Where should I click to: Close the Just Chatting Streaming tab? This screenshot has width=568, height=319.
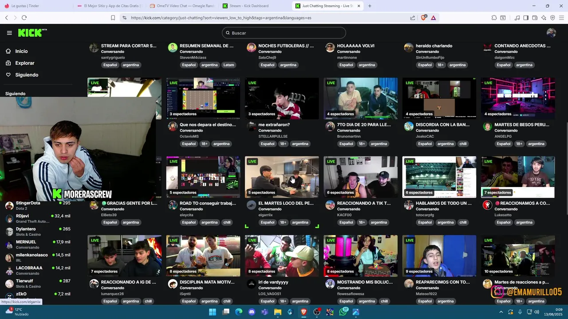pos(359,6)
